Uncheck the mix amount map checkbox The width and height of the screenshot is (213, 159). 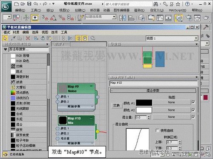(x=193, y=117)
